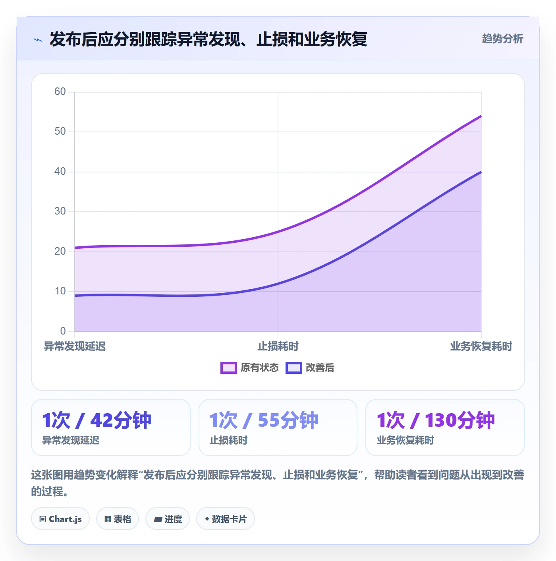Click 异常发现延迟 caption under 42分钟
This screenshot has height=561, width=556.
(71, 441)
